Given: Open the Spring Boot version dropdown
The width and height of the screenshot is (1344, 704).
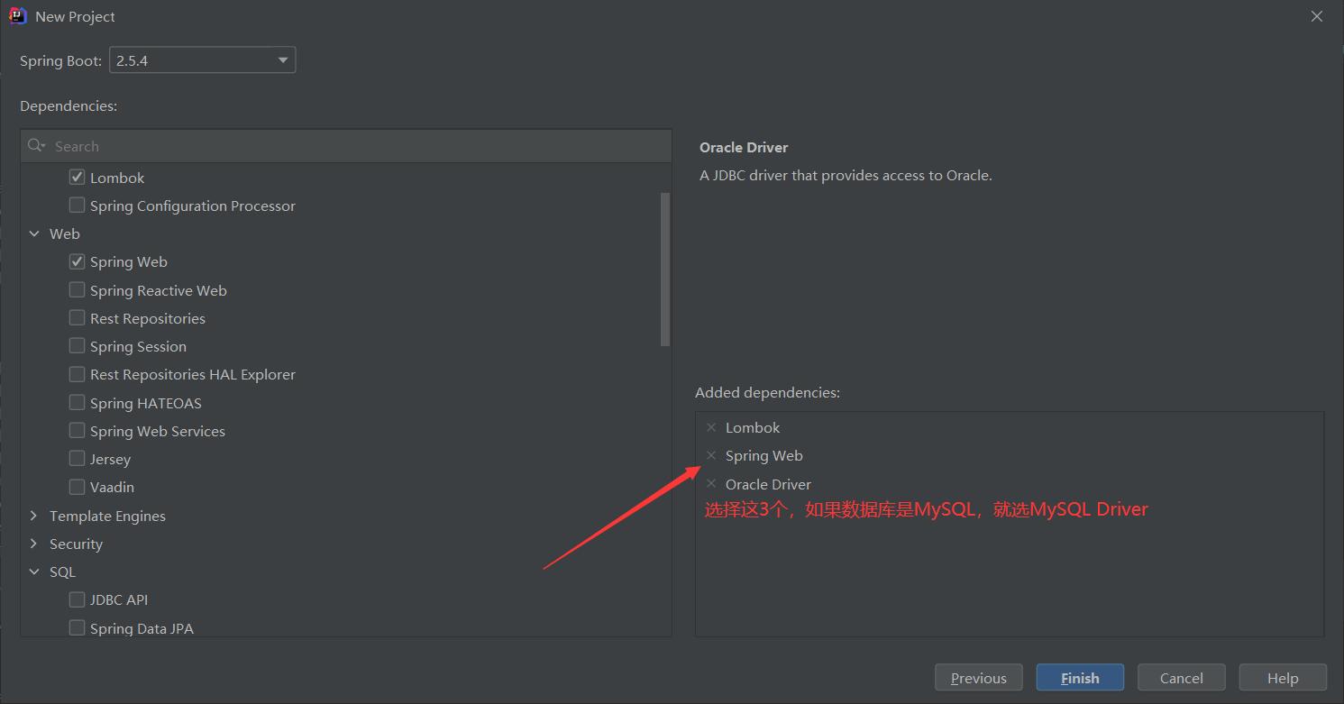Looking at the screenshot, I should 203,60.
